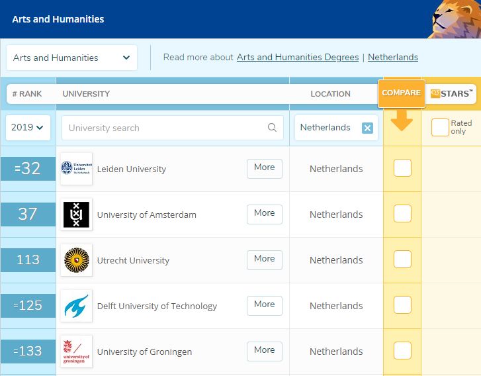This screenshot has width=481, height=376.
Task: Open More for University of Amsterdam
Action: [x=265, y=214]
